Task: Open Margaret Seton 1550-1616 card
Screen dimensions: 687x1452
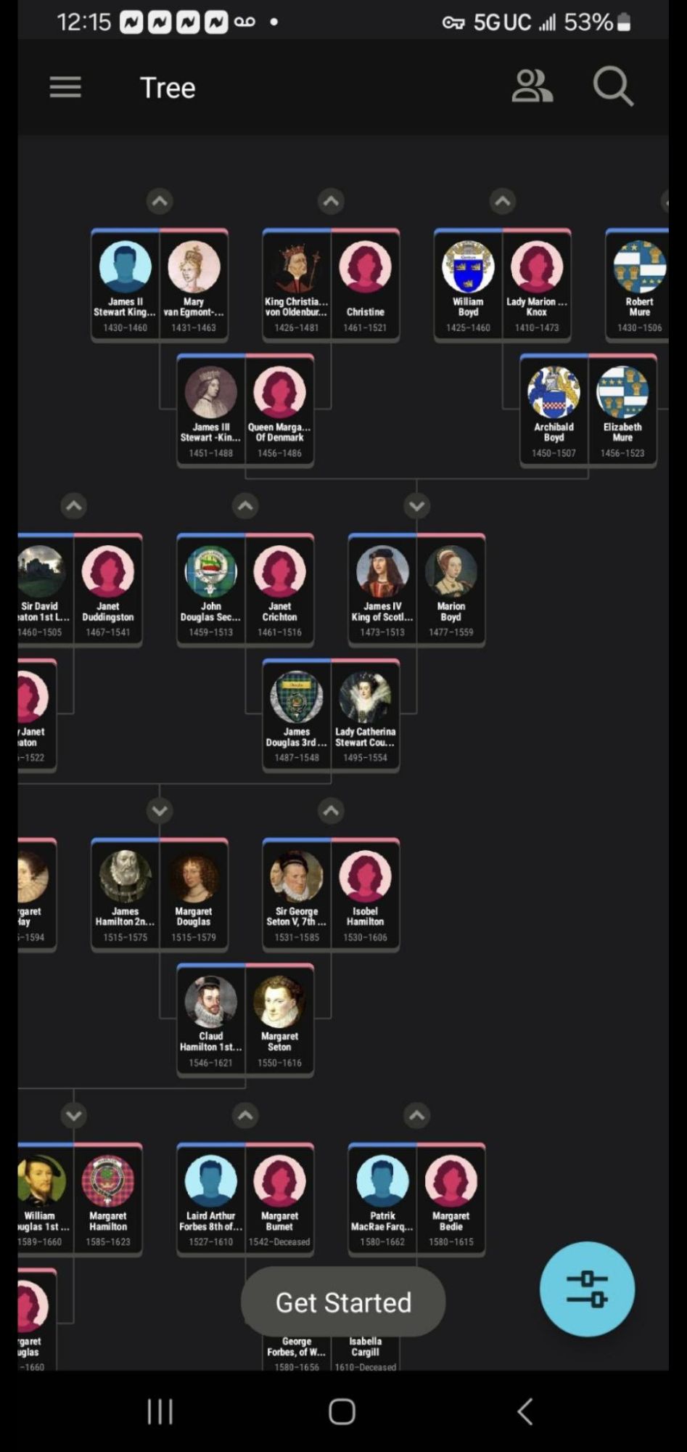Action: (x=279, y=1019)
